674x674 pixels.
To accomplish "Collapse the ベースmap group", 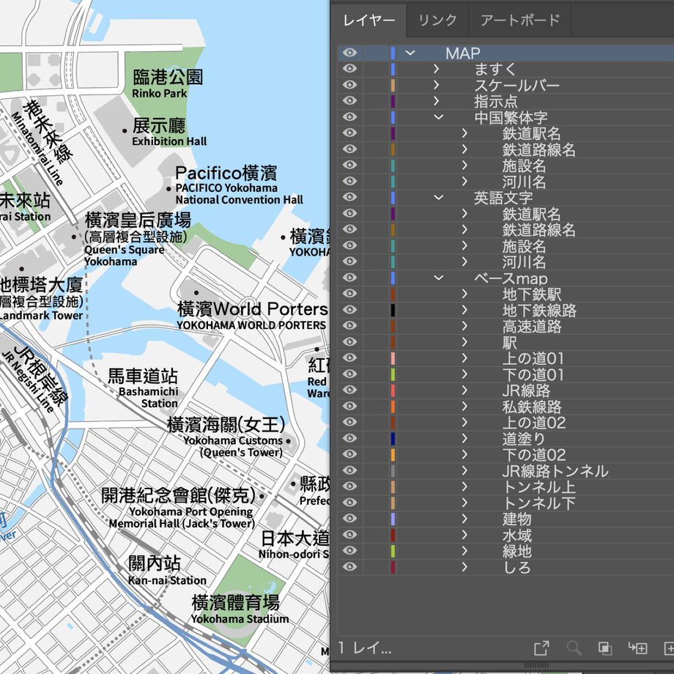I will [x=438, y=278].
